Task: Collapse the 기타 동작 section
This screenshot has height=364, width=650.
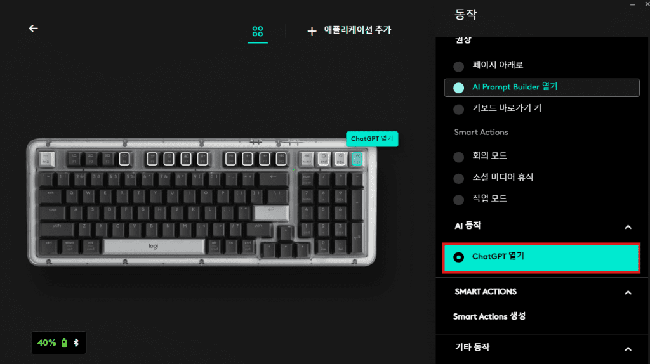Action: [x=628, y=349]
